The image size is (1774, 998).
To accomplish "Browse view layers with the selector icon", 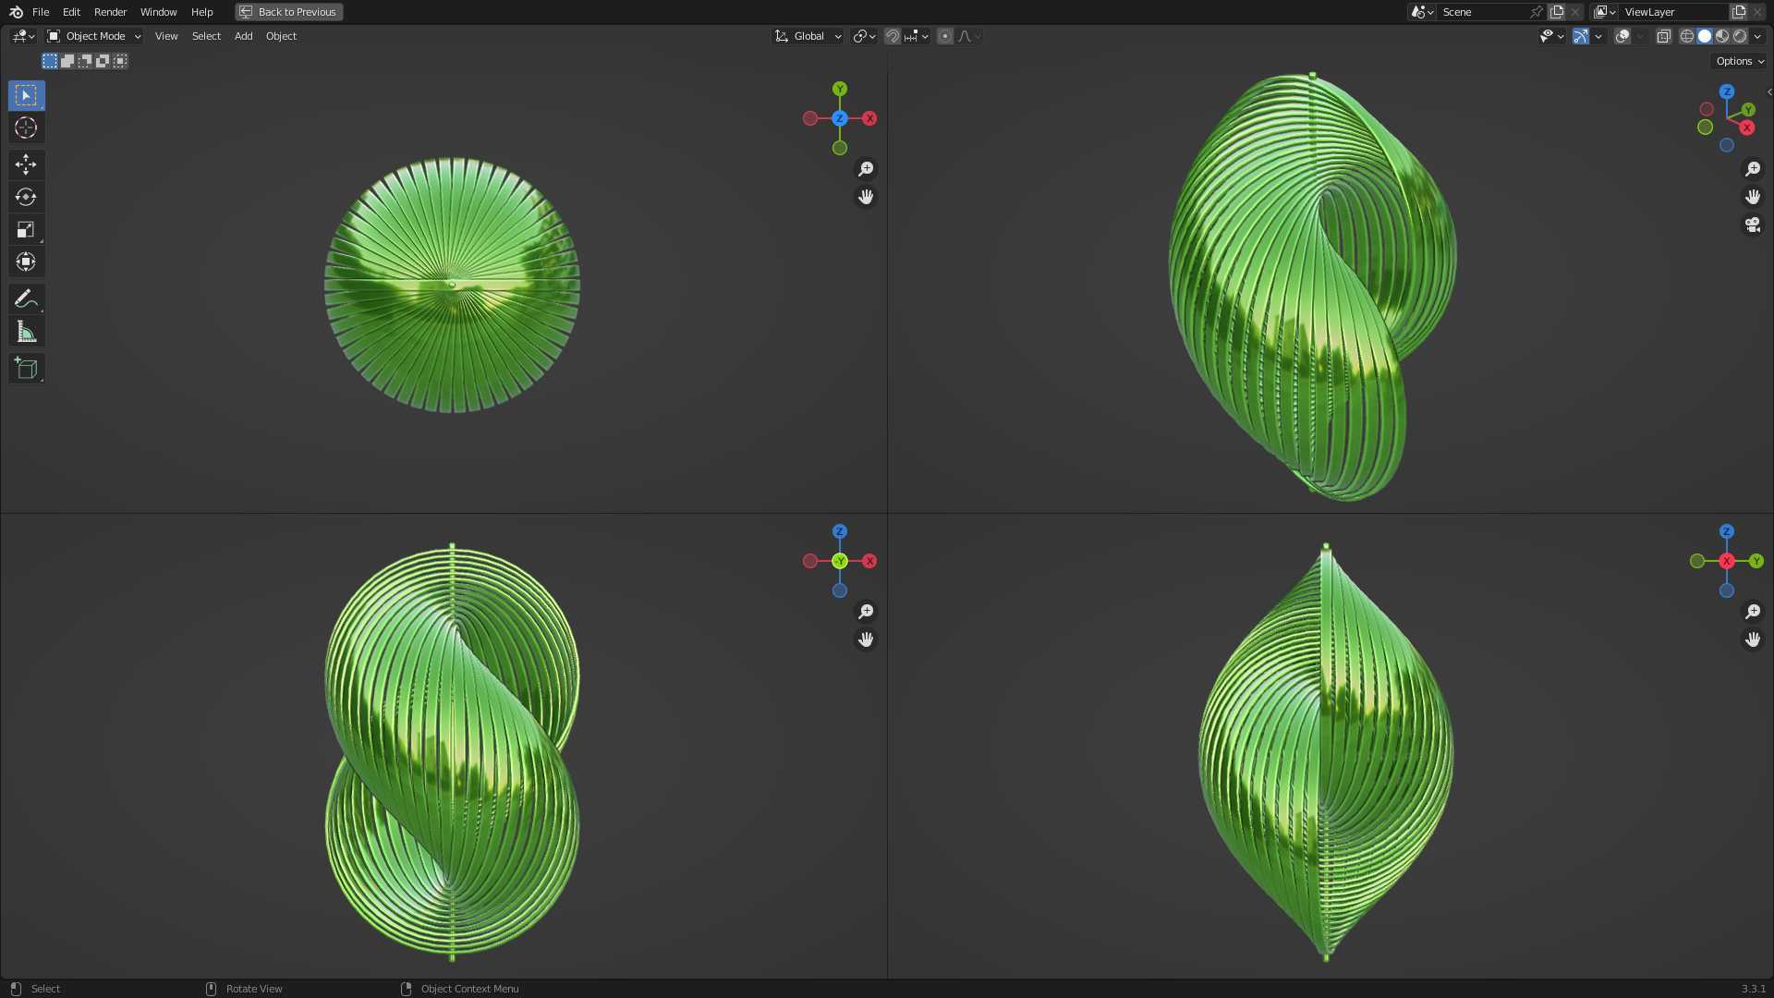I will point(1604,12).
